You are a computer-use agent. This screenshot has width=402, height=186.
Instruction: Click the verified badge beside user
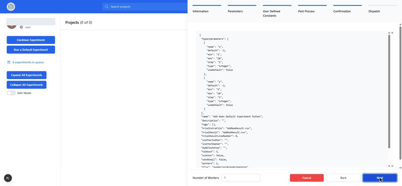tap(21, 27)
